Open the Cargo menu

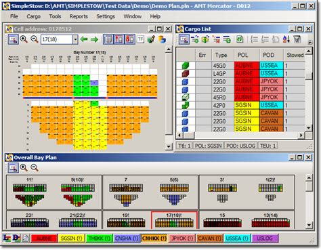pos(34,16)
